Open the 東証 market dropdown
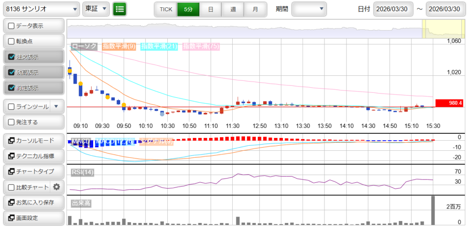Image resolution: width=468 pixels, height=228 pixels. pyautogui.click(x=96, y=9)
